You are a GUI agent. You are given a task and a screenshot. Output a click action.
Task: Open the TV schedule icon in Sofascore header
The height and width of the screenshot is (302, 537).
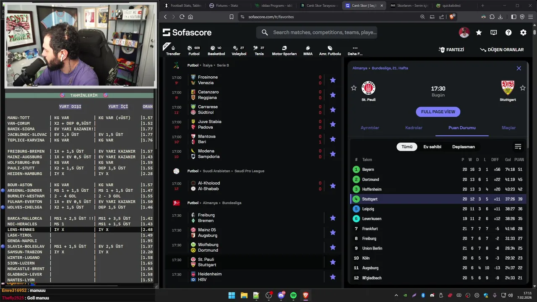tap(494, 32)
